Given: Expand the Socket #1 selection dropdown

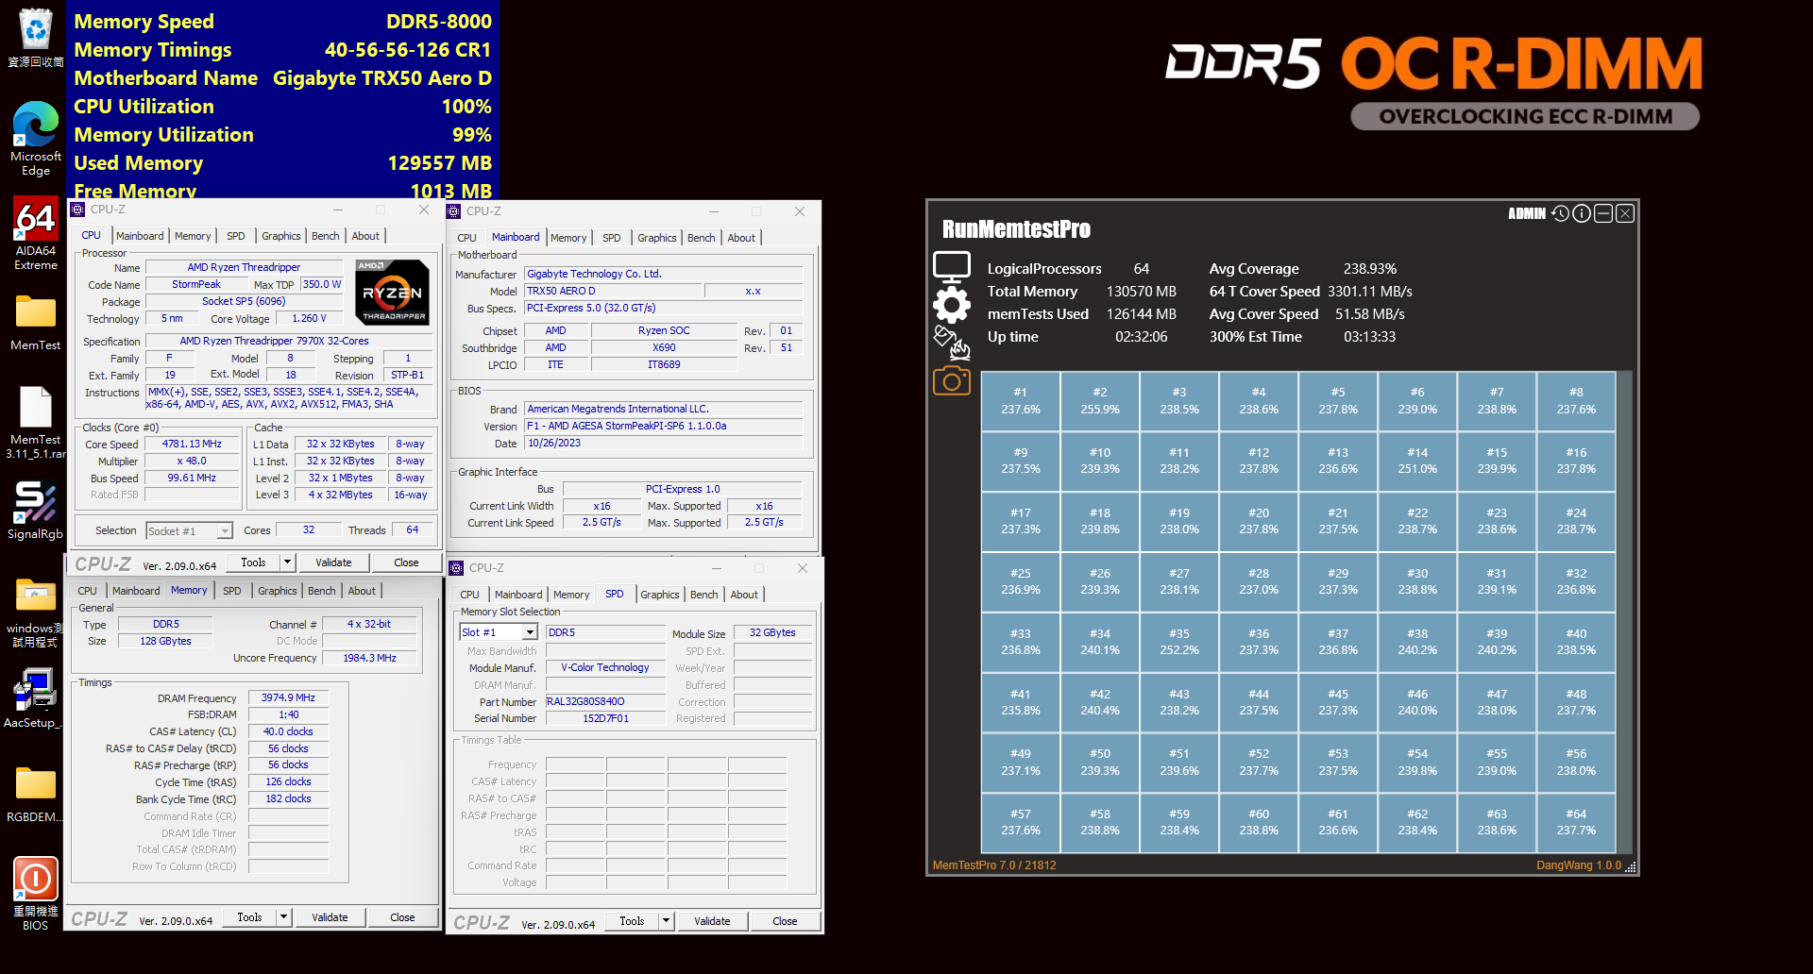Looking at the screenshot, I should [225, 531].
